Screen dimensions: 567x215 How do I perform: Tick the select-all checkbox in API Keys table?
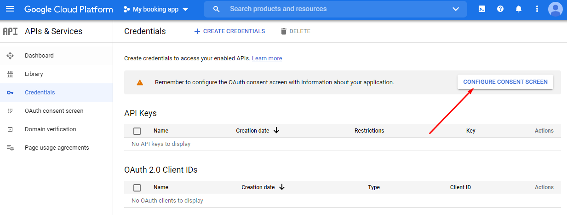click(x=137, y=131)
